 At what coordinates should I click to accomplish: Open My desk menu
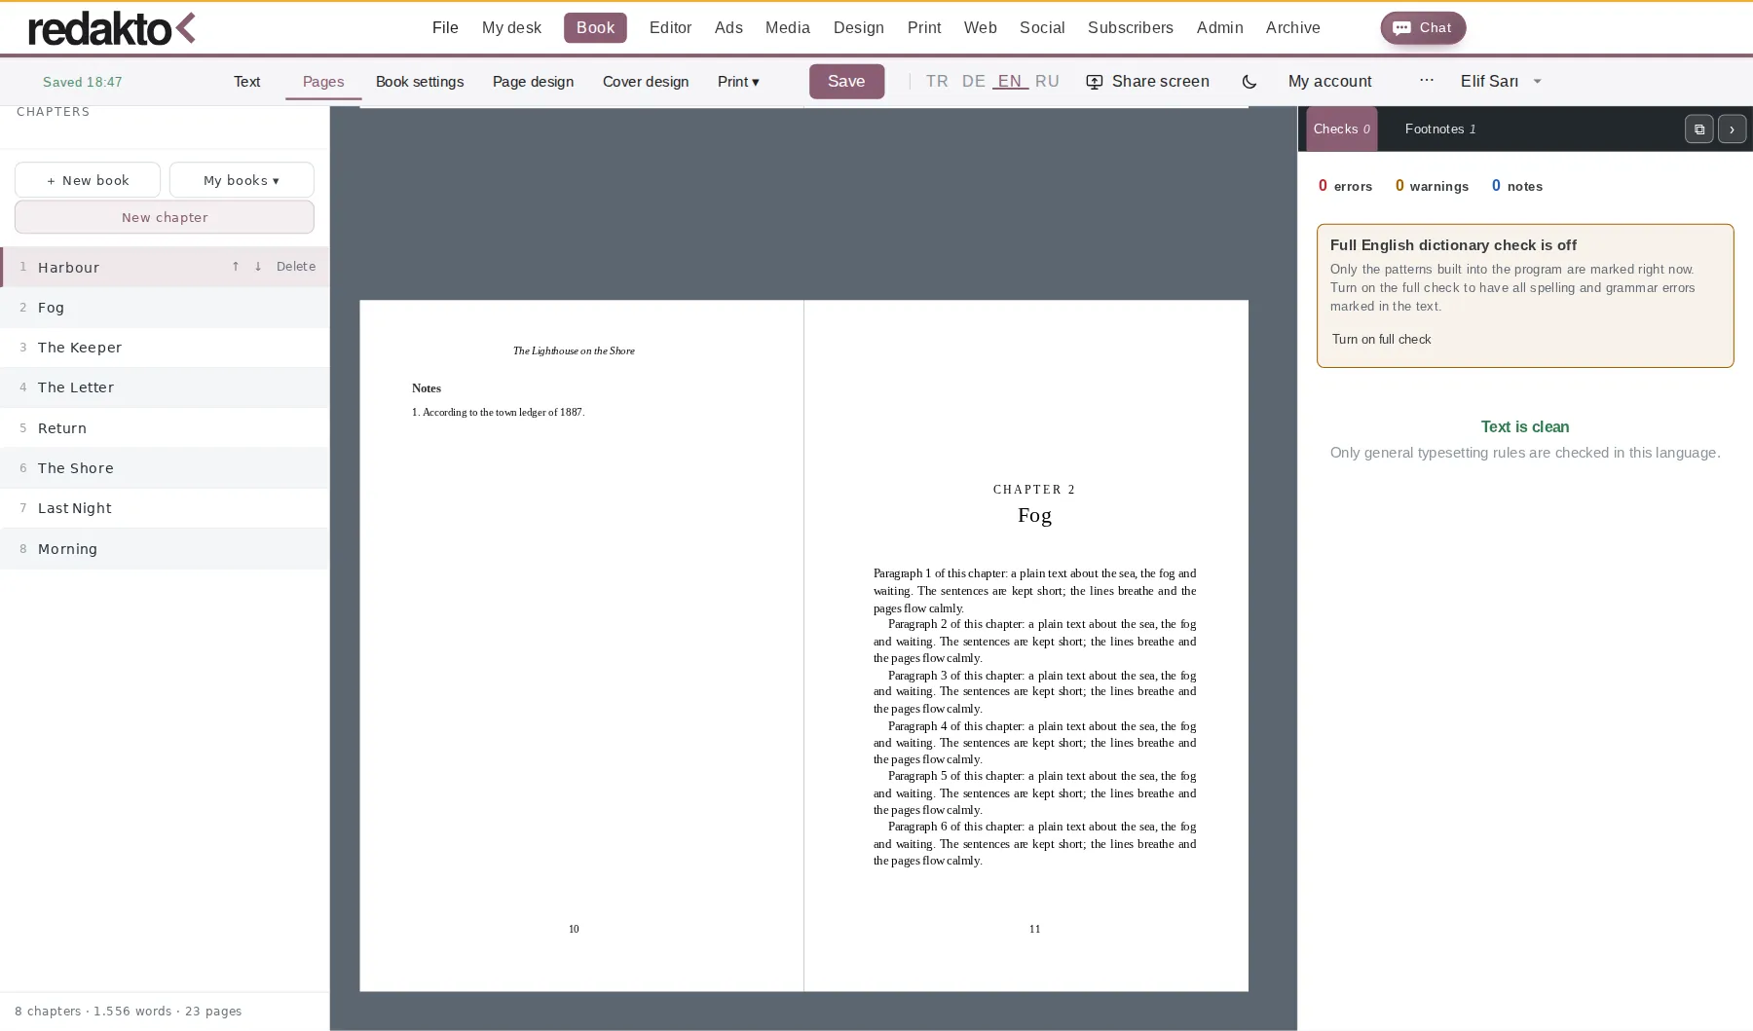511,28
